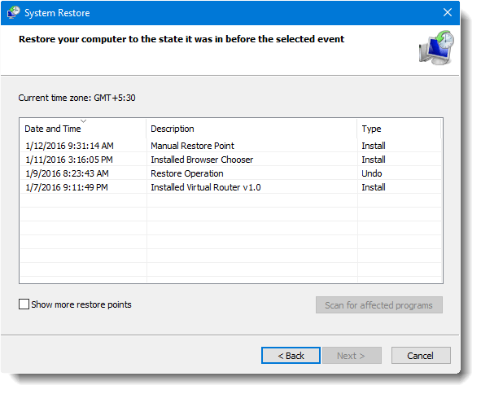Sort list by Description column header
The width and height of the screenshot is (481, 394).
click(251, 129)
